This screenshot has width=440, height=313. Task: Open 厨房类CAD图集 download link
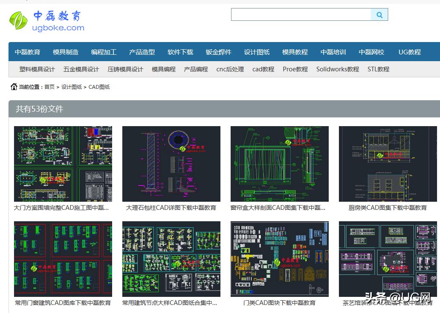(x=388, y=208)
